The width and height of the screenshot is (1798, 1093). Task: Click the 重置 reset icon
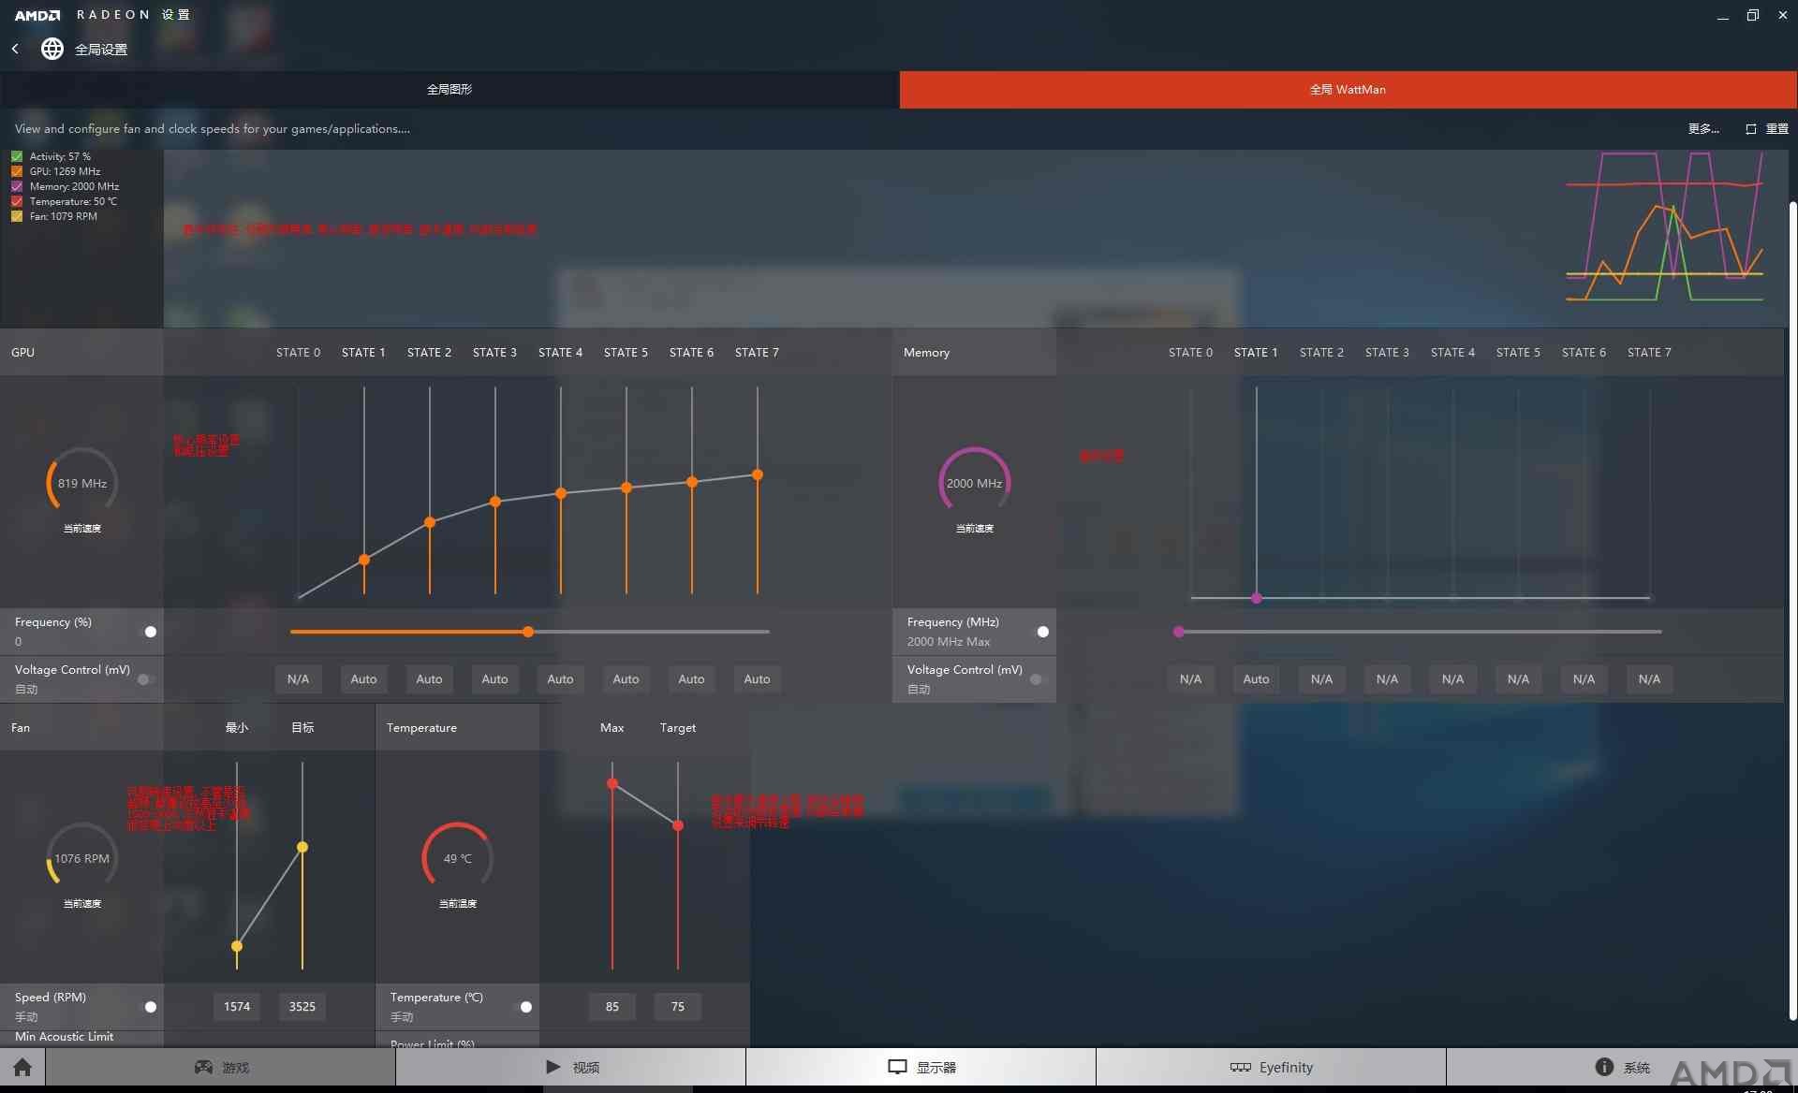[1750, 129]
